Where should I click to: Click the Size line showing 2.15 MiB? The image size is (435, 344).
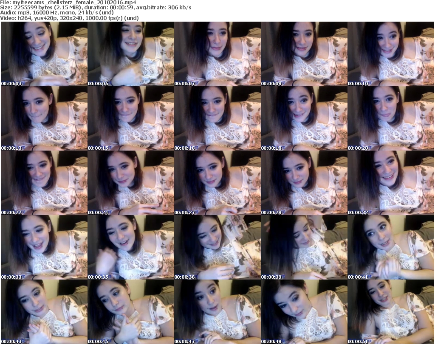click(x=96, y=8)
